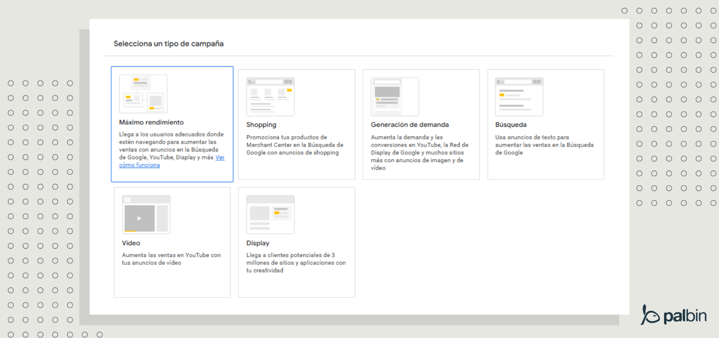Screen dimensions: 719x338
Task: Pick the 'Shopping' campaign type title
Action: click(x=261, y=125)
